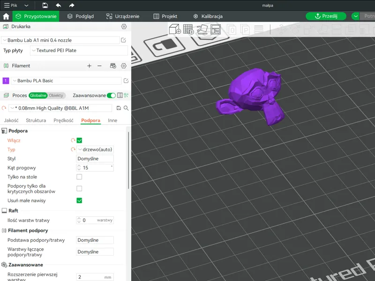
Task: Click the save floppy disk icon in title bar
Action: pyautogui.click(x=45, y=5)
